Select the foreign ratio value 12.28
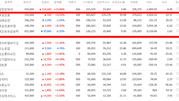Image resolution: width=179 pixels, height=101 pixels. pos(123,43)
